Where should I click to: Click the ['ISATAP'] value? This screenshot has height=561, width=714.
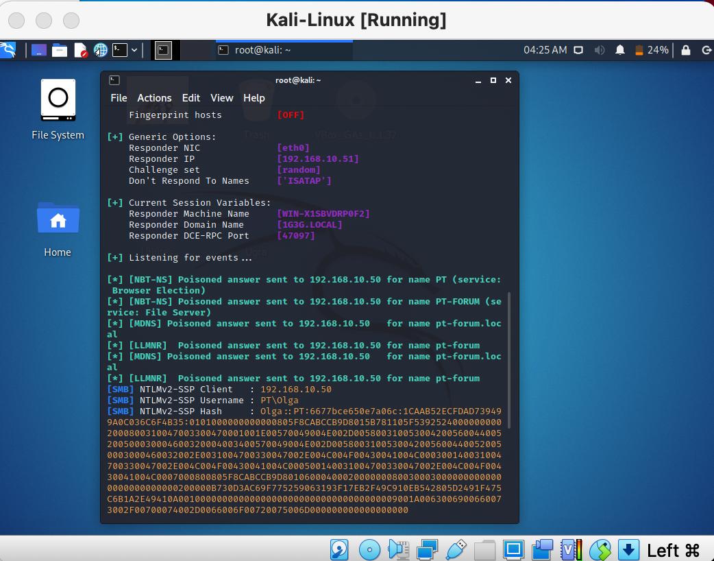(x=304, y=180)
